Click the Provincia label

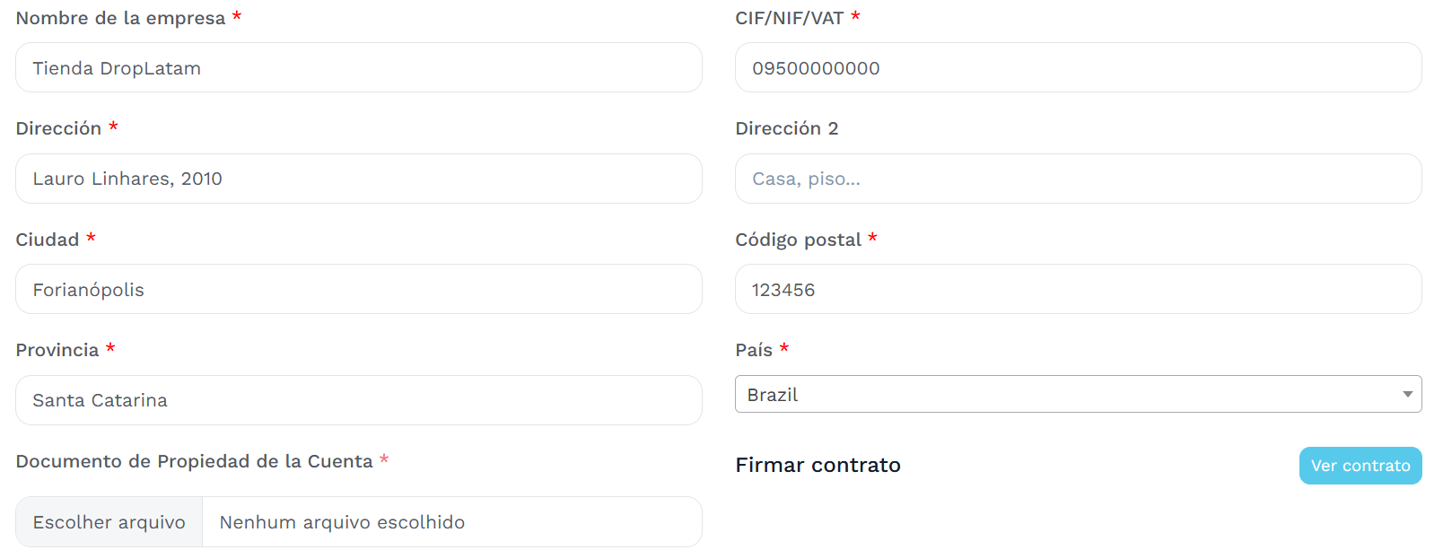[57, 350]
